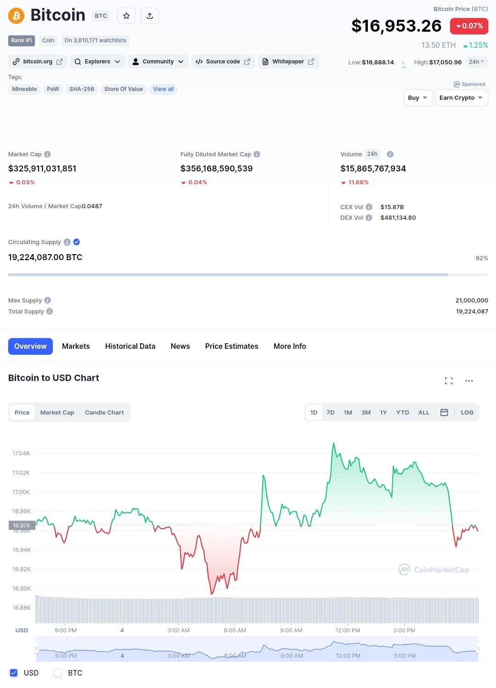This screenshot has height=688, width=496.
Task: Switch to the Markets tab
Action: tap(76, 347)
